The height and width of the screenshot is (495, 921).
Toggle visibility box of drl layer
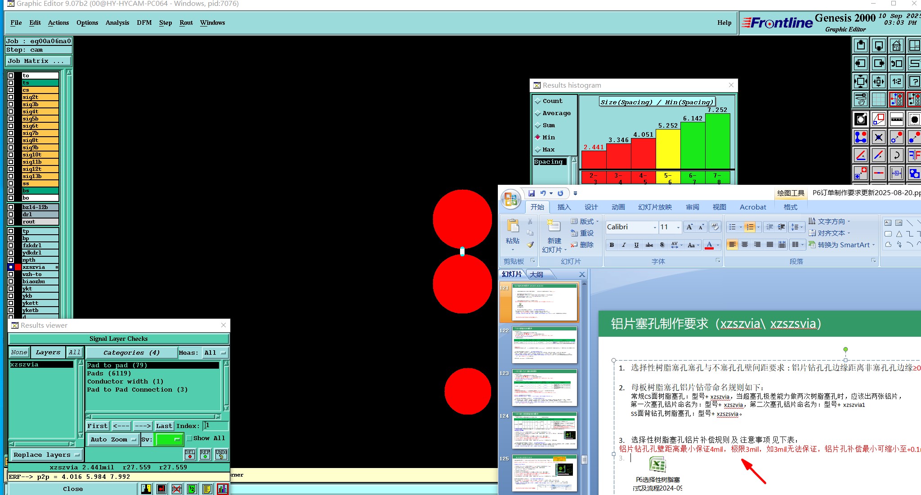(11, 214)
